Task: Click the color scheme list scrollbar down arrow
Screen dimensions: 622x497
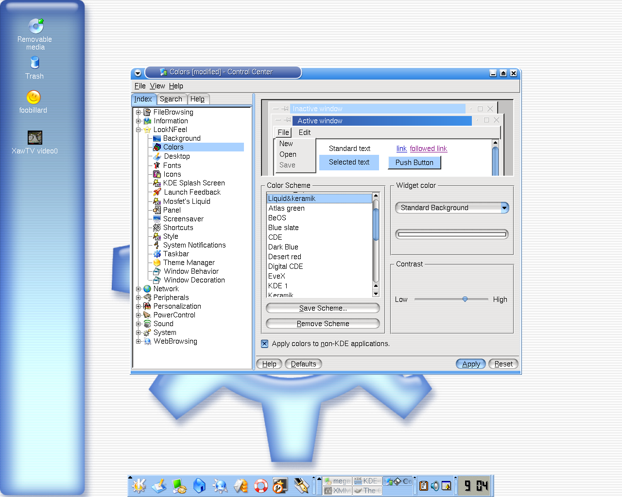Action: point(376,294)
